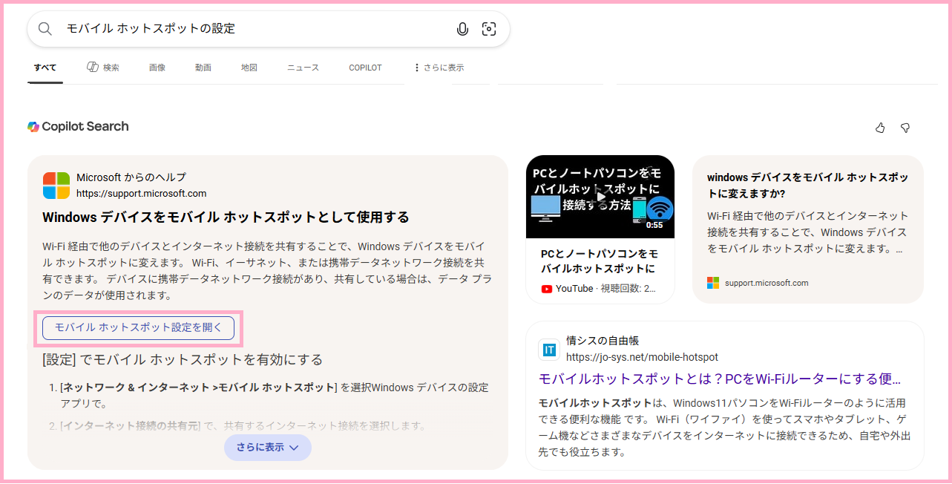Open the ニュース tab
952x484 pixels.
click(x=303, y=68)
